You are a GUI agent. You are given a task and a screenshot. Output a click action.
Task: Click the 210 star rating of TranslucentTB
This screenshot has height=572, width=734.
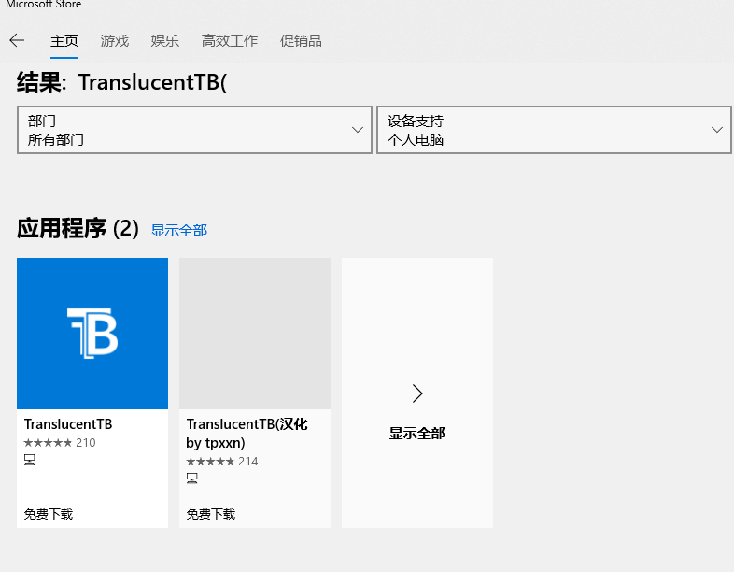click(60, 443)
